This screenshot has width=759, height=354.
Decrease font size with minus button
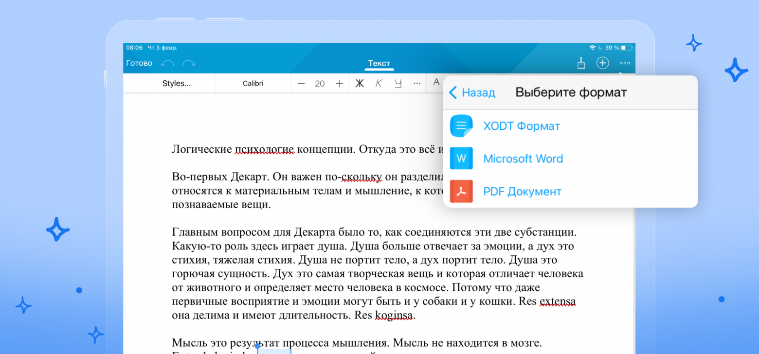[301, 83]
